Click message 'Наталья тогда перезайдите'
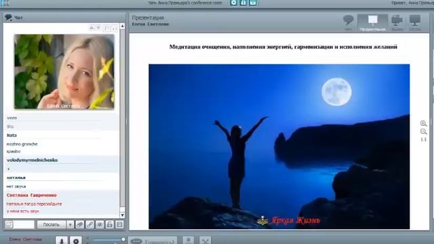 [34, 204]
